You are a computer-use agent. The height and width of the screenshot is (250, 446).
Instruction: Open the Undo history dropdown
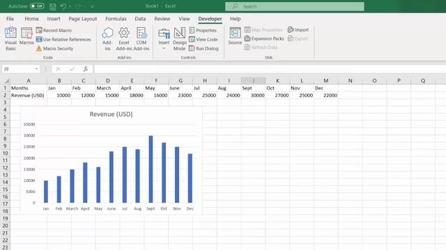point(70,6)
